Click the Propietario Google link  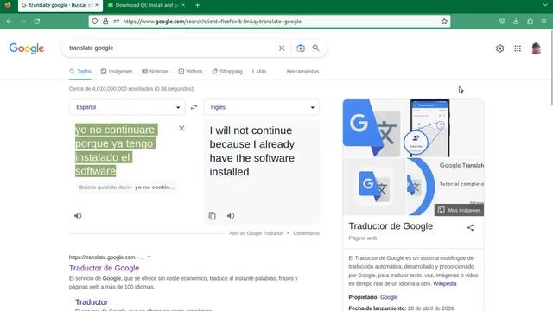389,297
